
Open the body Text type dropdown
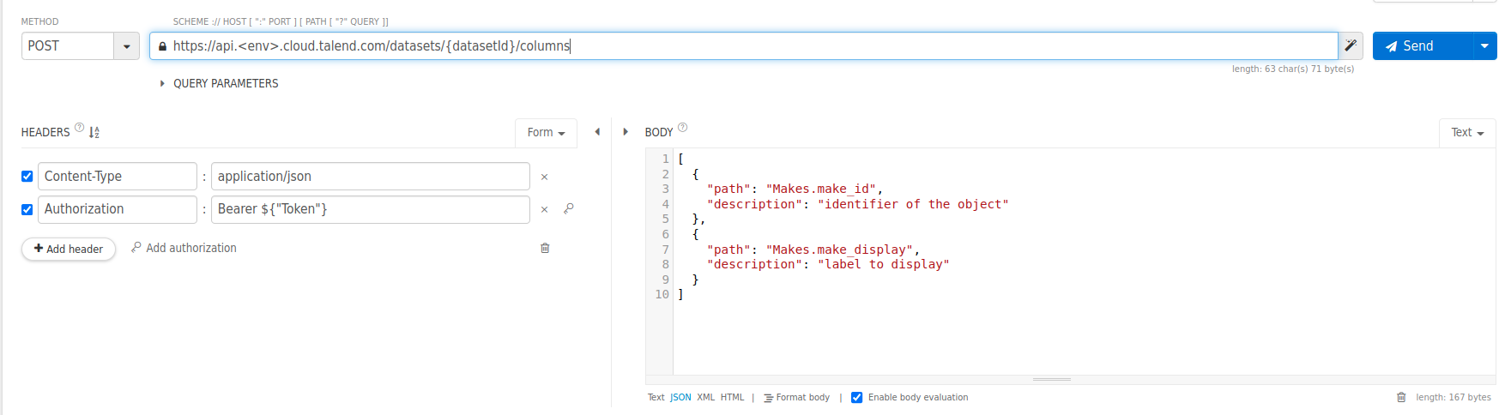click(1467, 132)
